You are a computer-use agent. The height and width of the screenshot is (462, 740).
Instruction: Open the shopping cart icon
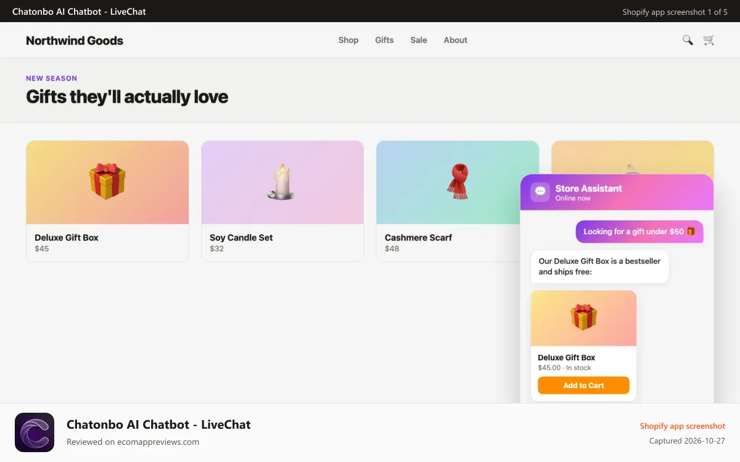point(709,40)
